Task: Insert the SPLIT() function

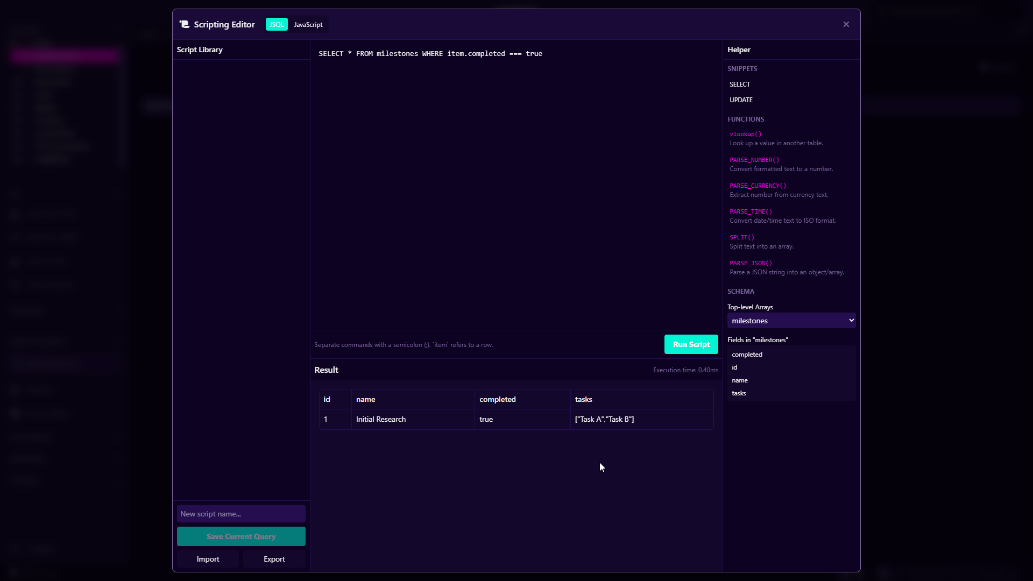Action: point(742,237)
